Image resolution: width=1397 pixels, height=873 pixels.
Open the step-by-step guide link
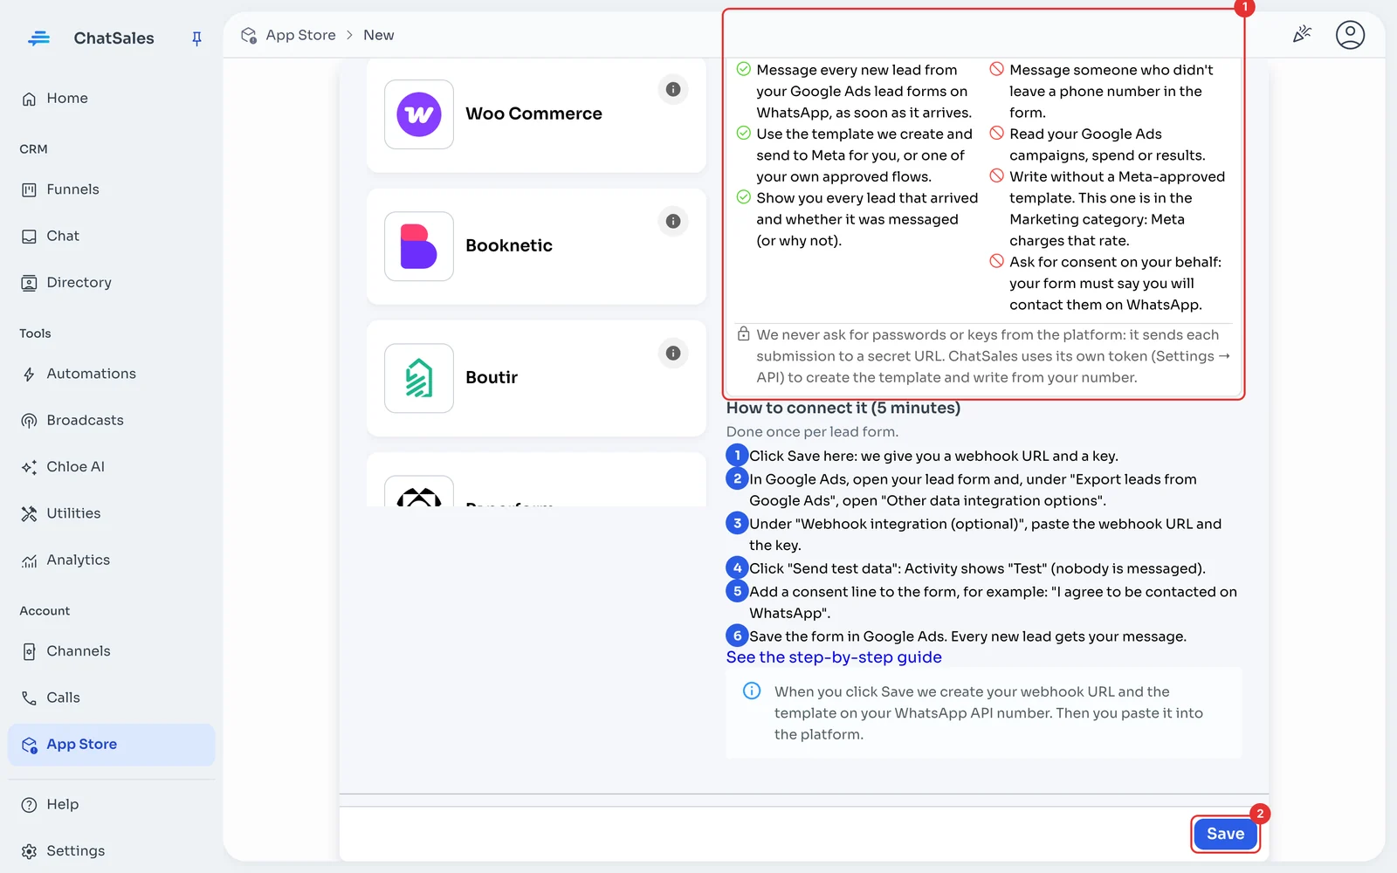[x=834, y=657]
